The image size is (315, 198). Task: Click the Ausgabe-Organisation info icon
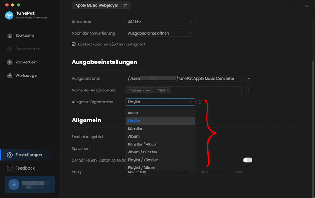pyautogui.click(x=200, y=102)
